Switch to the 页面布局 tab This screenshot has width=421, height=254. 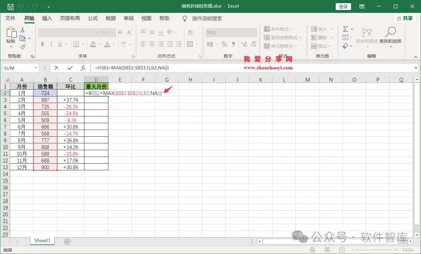click(x=70, y=18)
